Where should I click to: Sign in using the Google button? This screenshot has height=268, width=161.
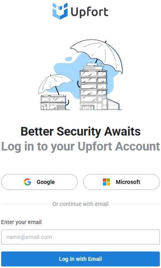coord(39,182)
